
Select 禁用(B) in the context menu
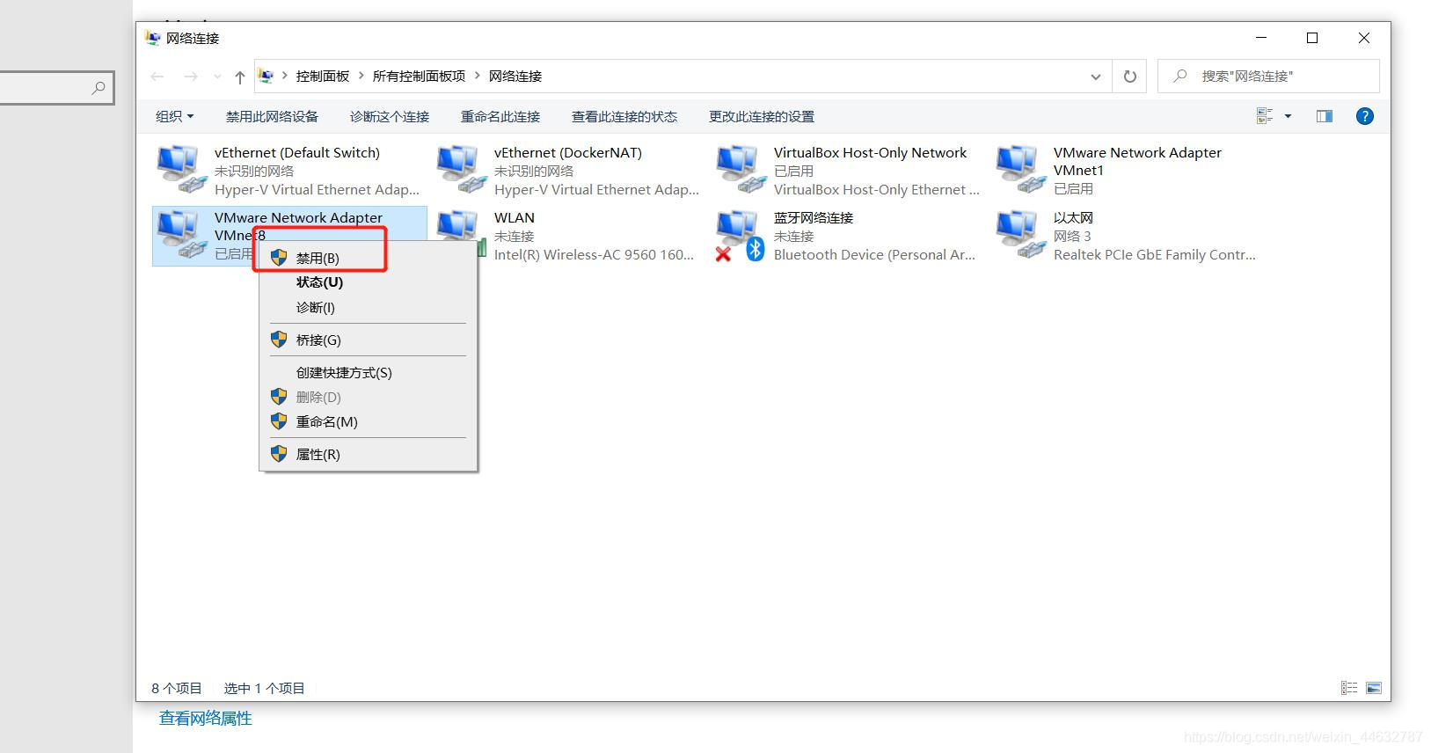click(369, 258)
